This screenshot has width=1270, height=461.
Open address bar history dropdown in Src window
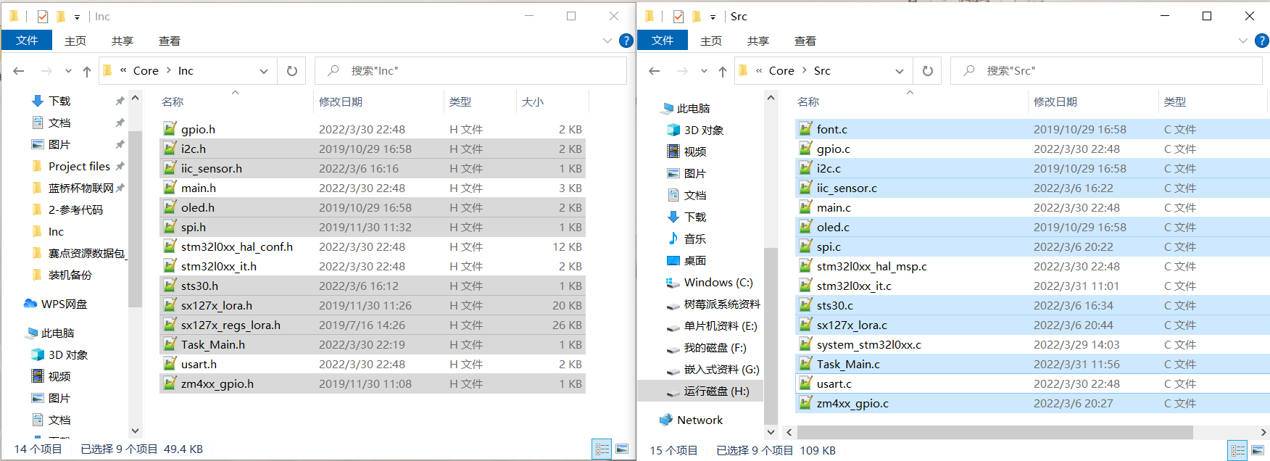coord(900,71)
